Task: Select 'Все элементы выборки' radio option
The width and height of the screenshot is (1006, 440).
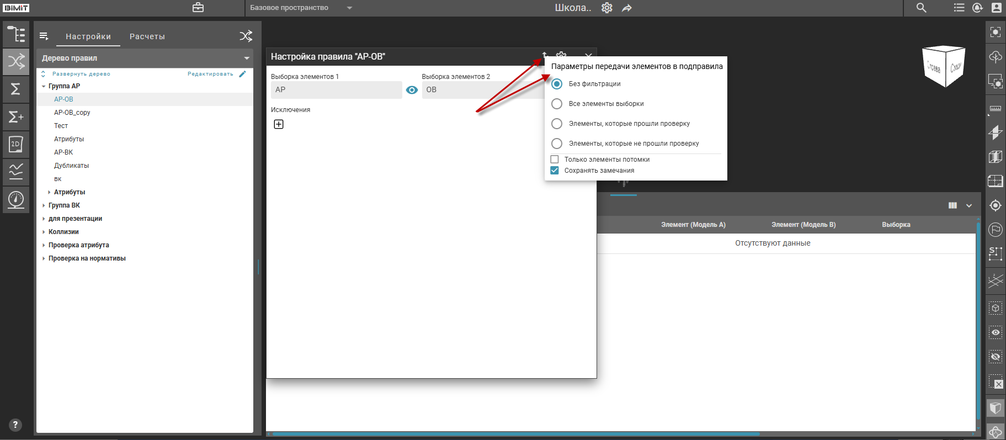Action: pos(557,104)
